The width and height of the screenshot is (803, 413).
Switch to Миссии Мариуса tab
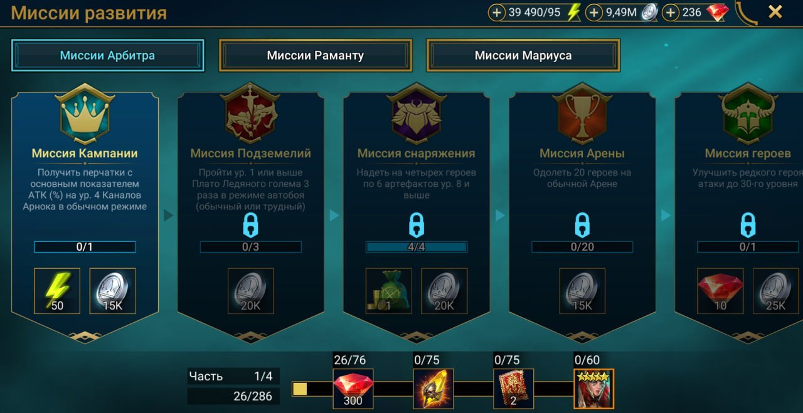(x=523, y=55)
